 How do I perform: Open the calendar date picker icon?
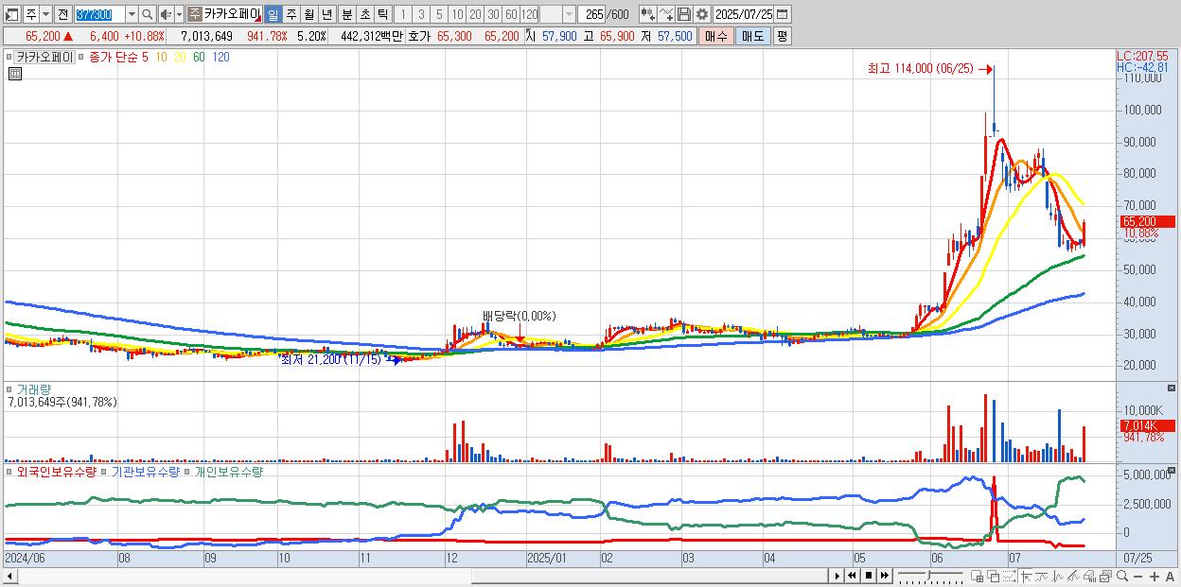pyautogui.click(x=782, y=14)
